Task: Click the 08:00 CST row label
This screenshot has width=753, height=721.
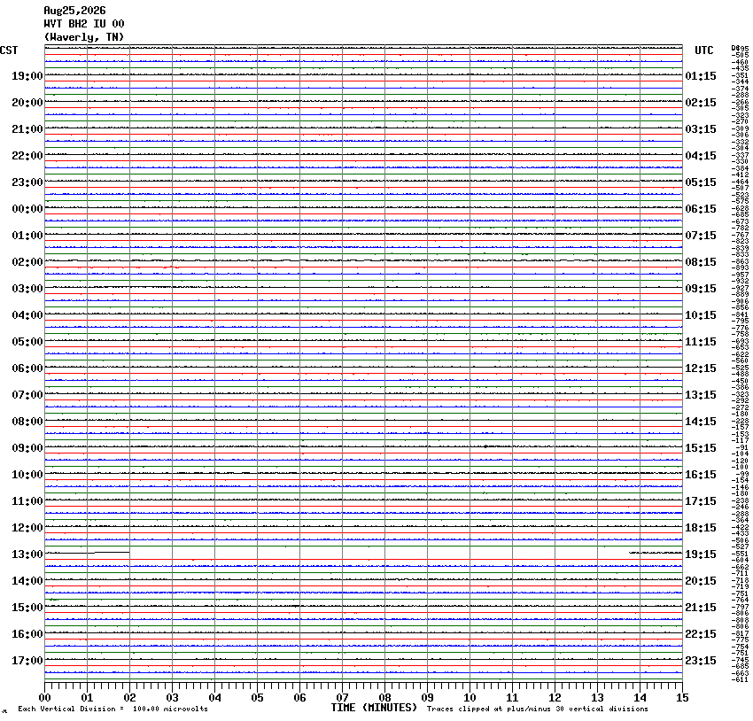Action: click(x=27, y=422)
